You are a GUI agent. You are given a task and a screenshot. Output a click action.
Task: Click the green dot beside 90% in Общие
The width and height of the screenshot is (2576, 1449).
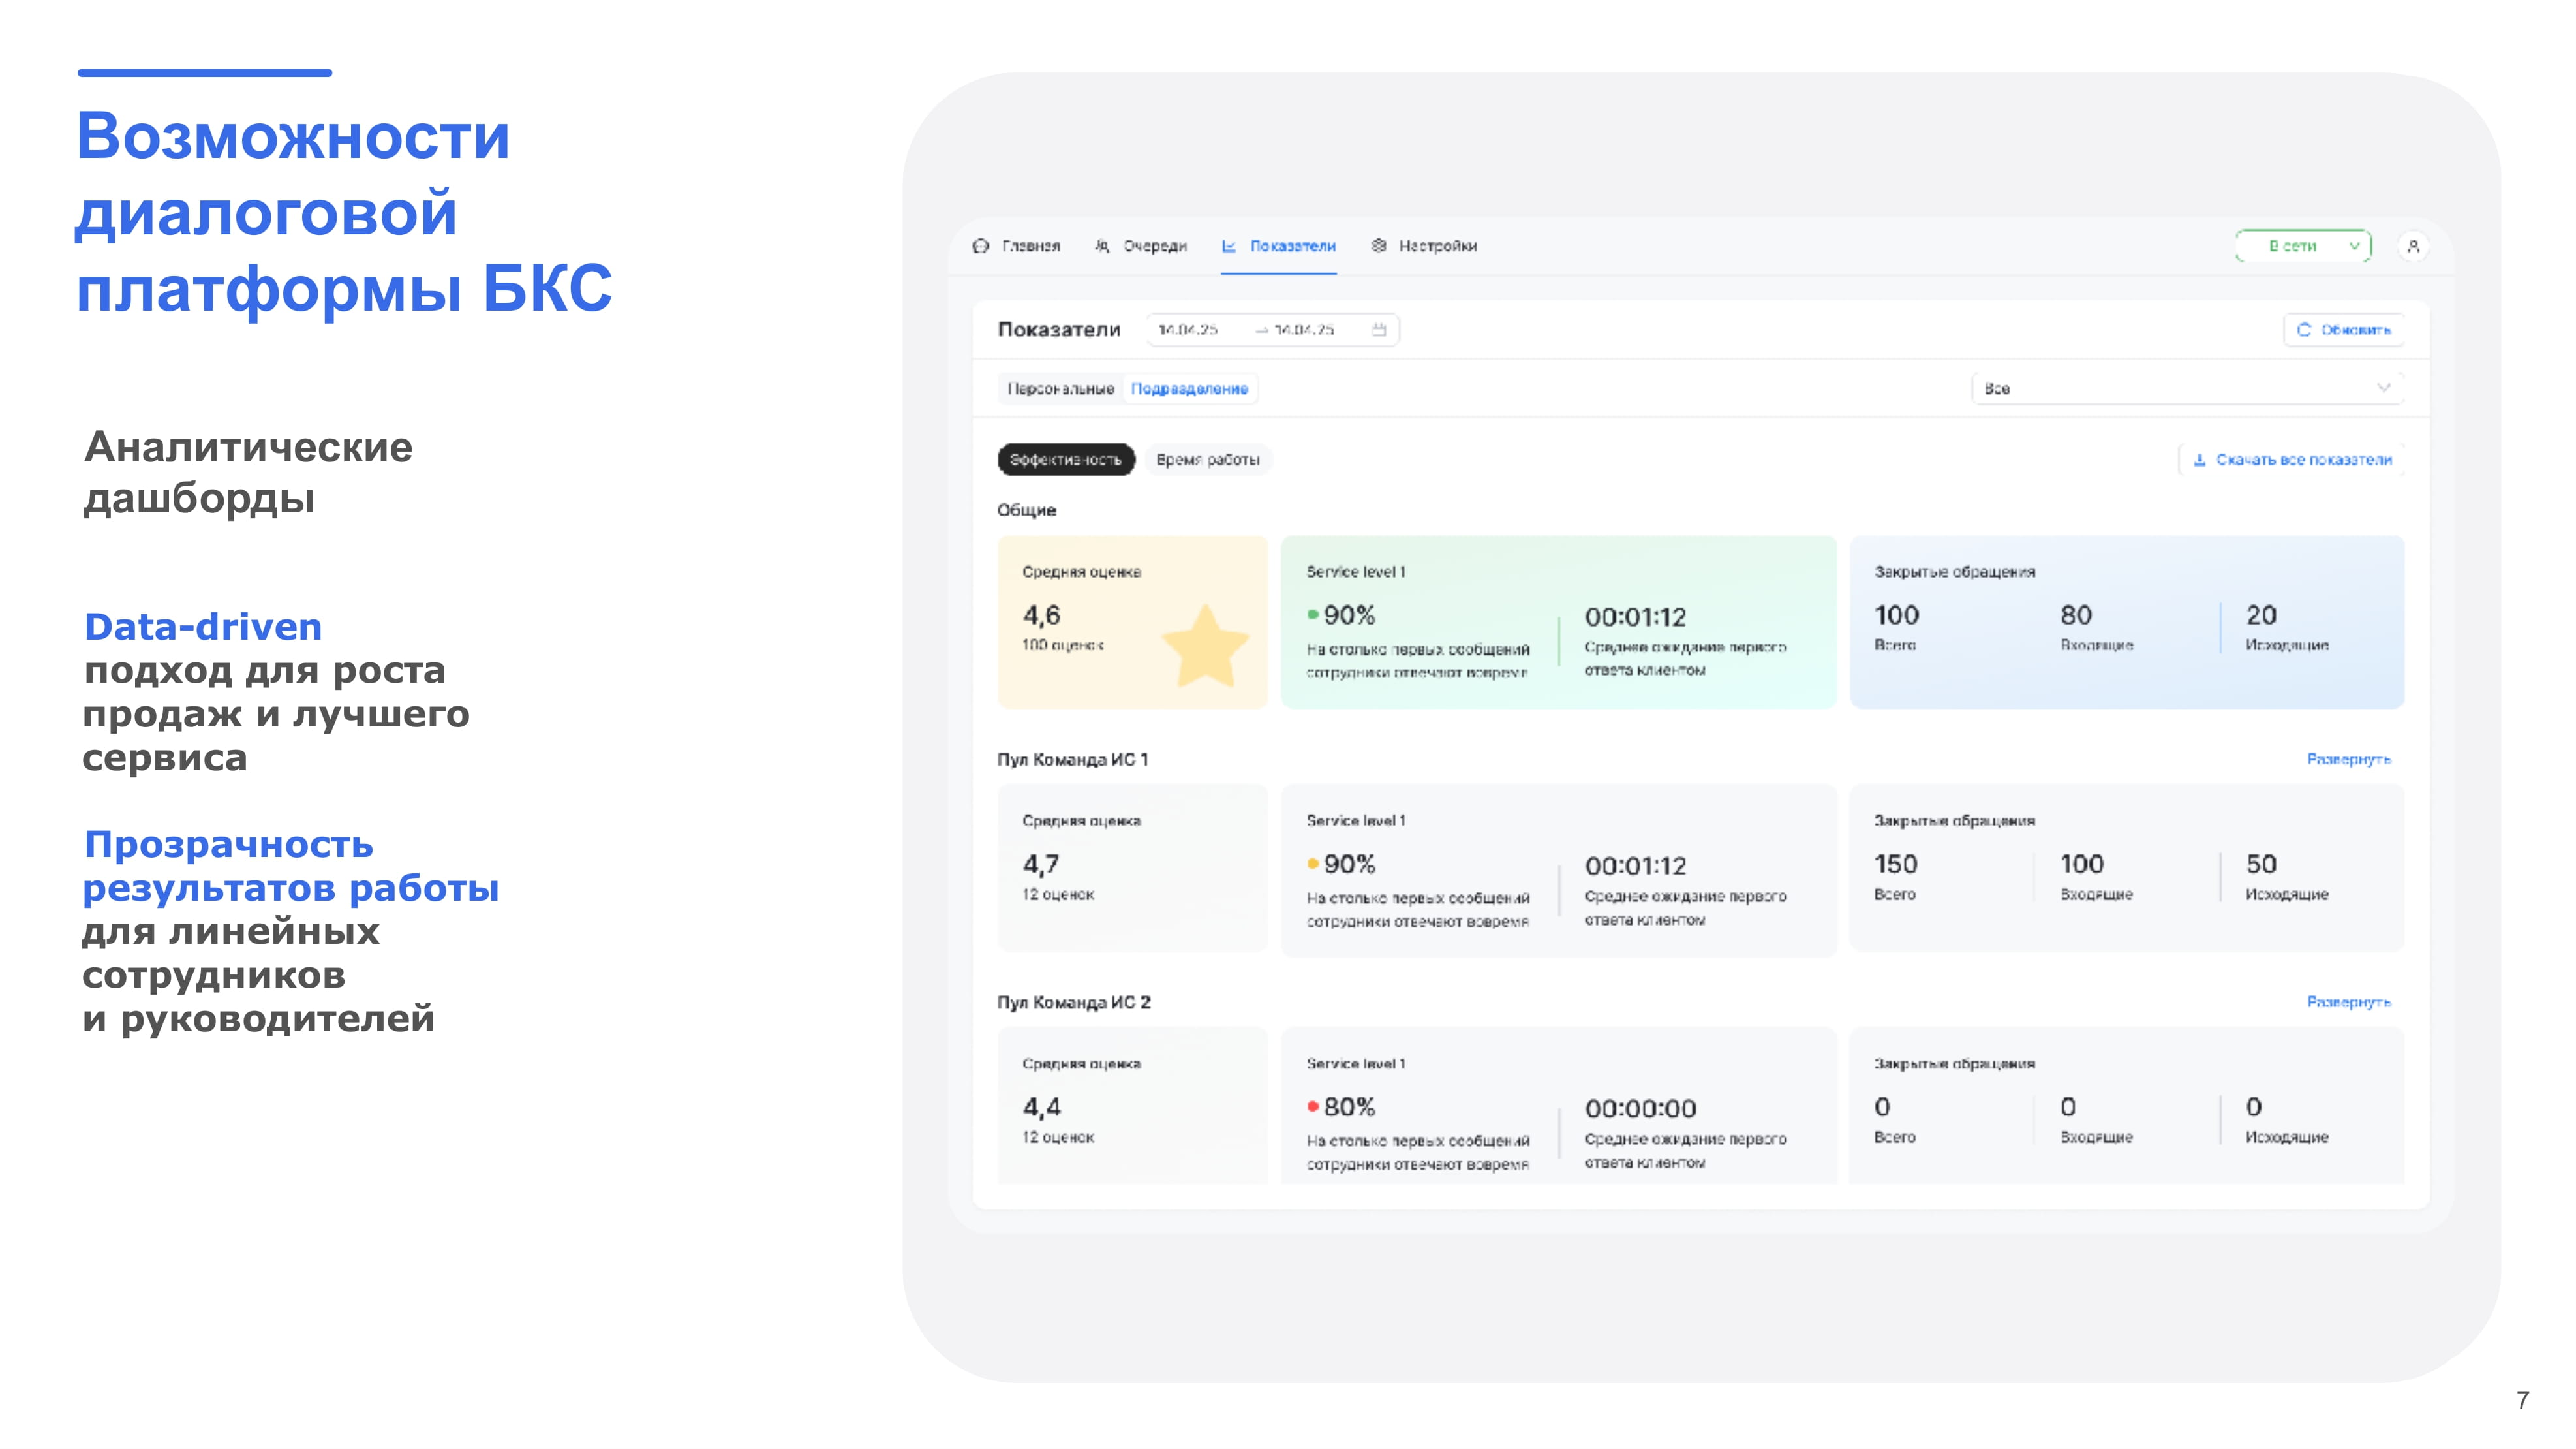pos(1313,614)
